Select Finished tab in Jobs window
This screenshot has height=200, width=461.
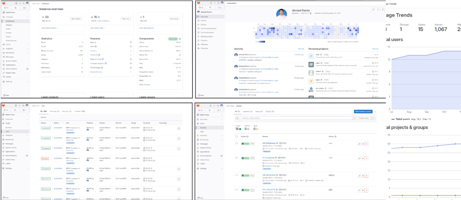click(80, 111)
